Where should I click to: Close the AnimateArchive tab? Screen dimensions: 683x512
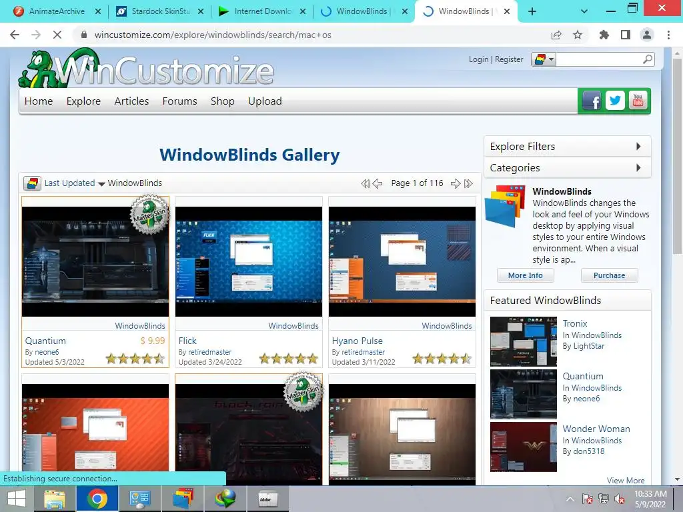click(98, 11)
